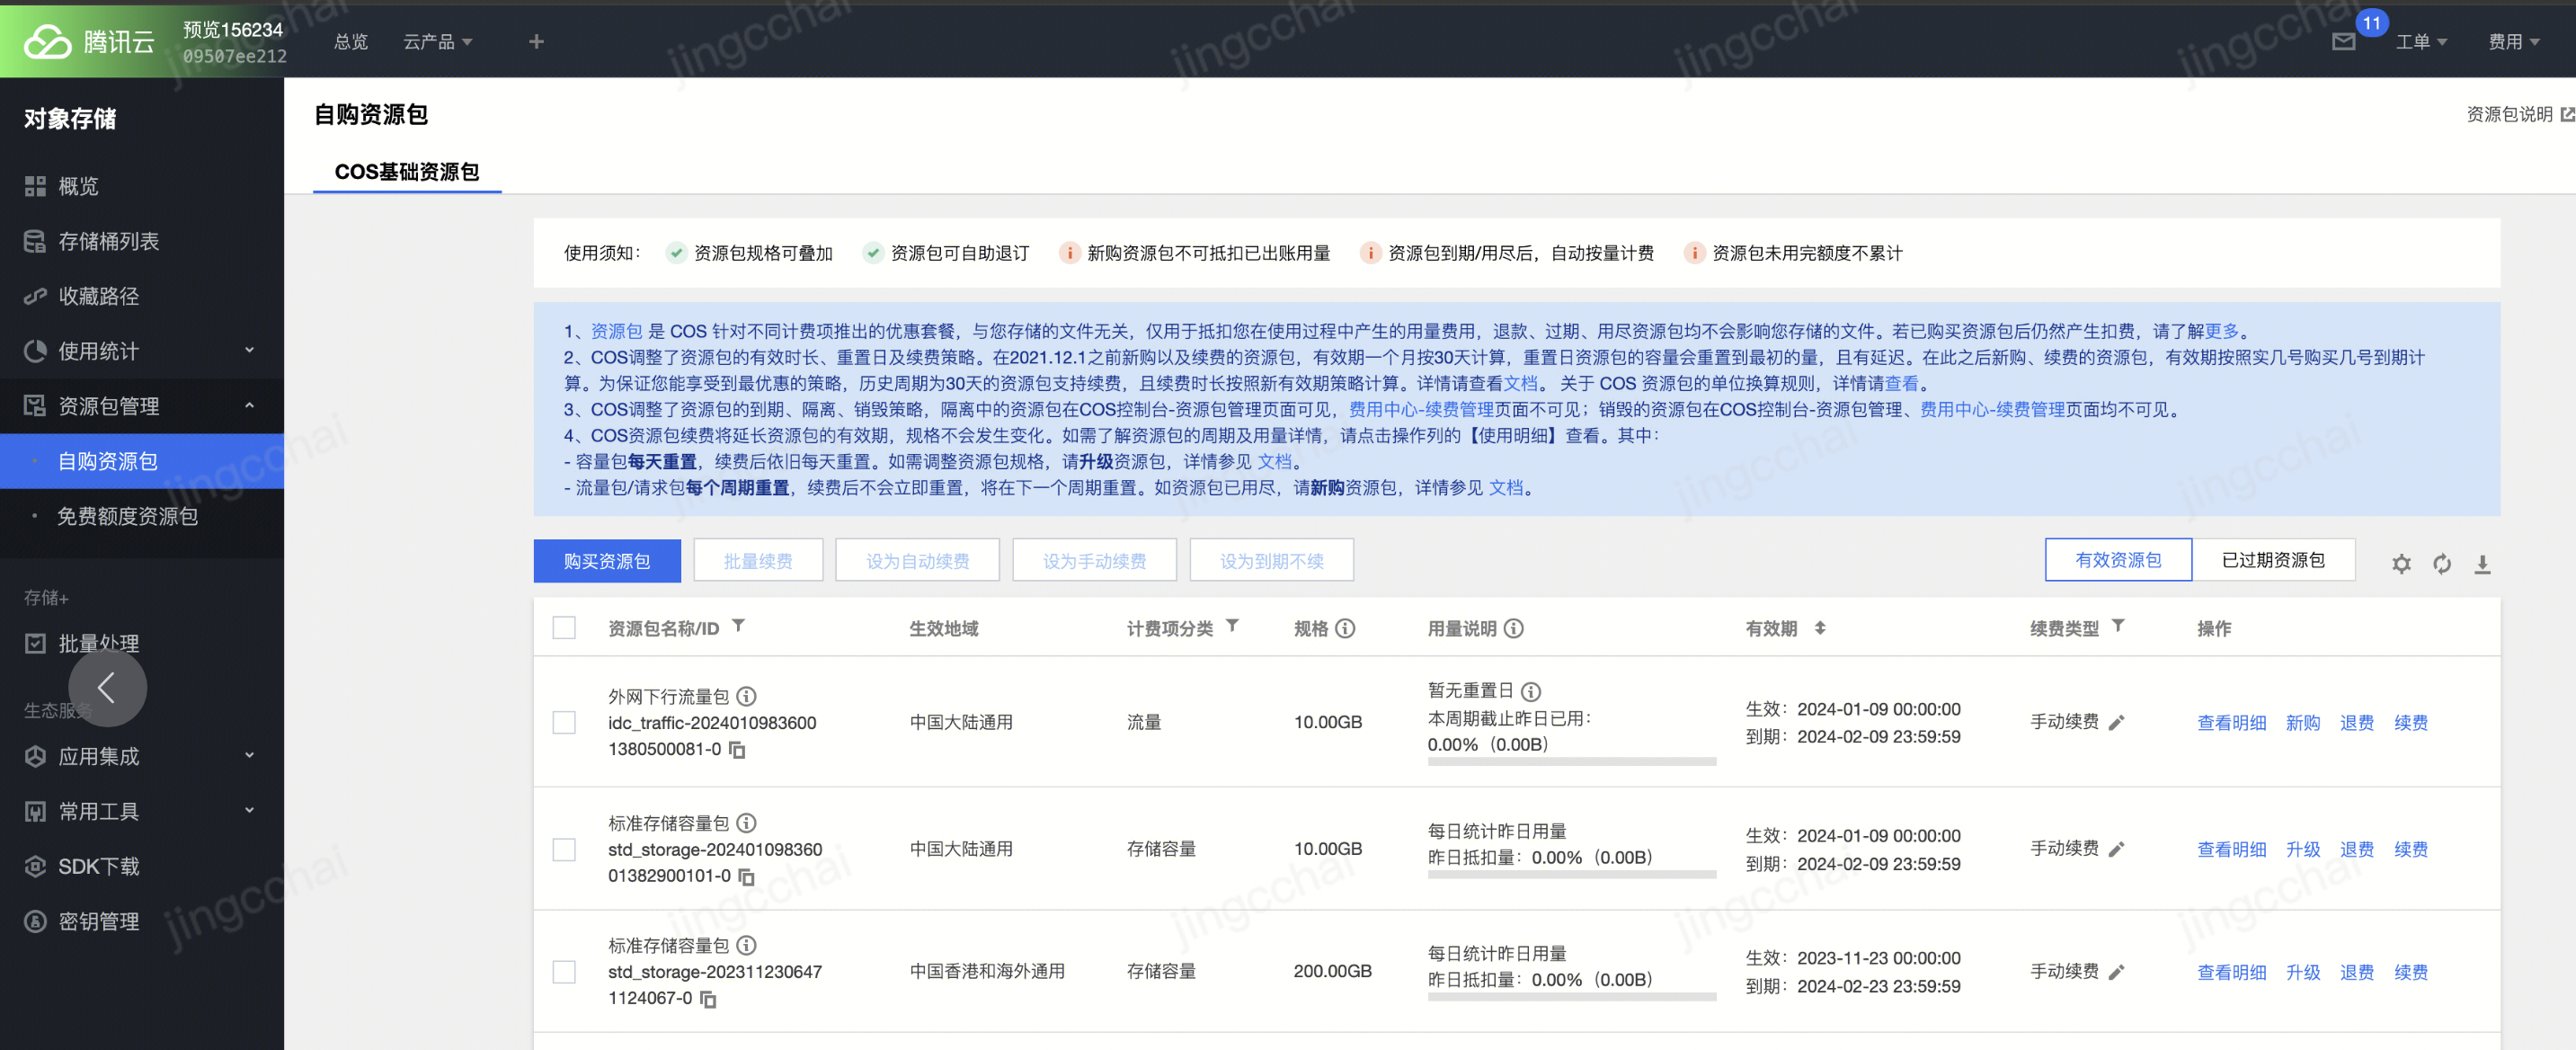2576x1050 pixels.
Task: Open the mail messages icon
Action: [2343, 42]
